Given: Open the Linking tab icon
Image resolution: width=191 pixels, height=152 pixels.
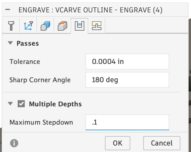Looking at the screenshot, I should coord(96,26).
